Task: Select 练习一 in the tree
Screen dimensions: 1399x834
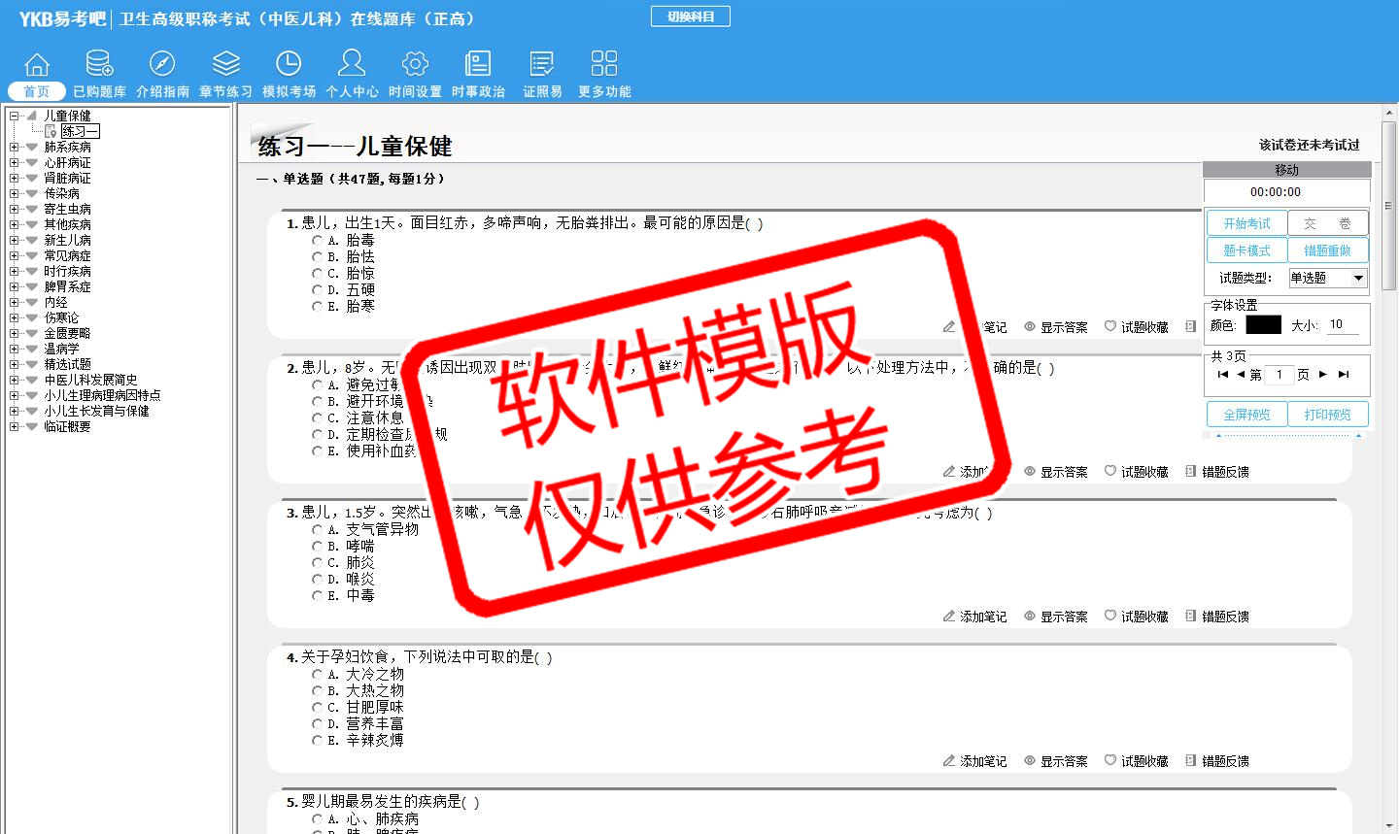Action: tap(80, 131)
